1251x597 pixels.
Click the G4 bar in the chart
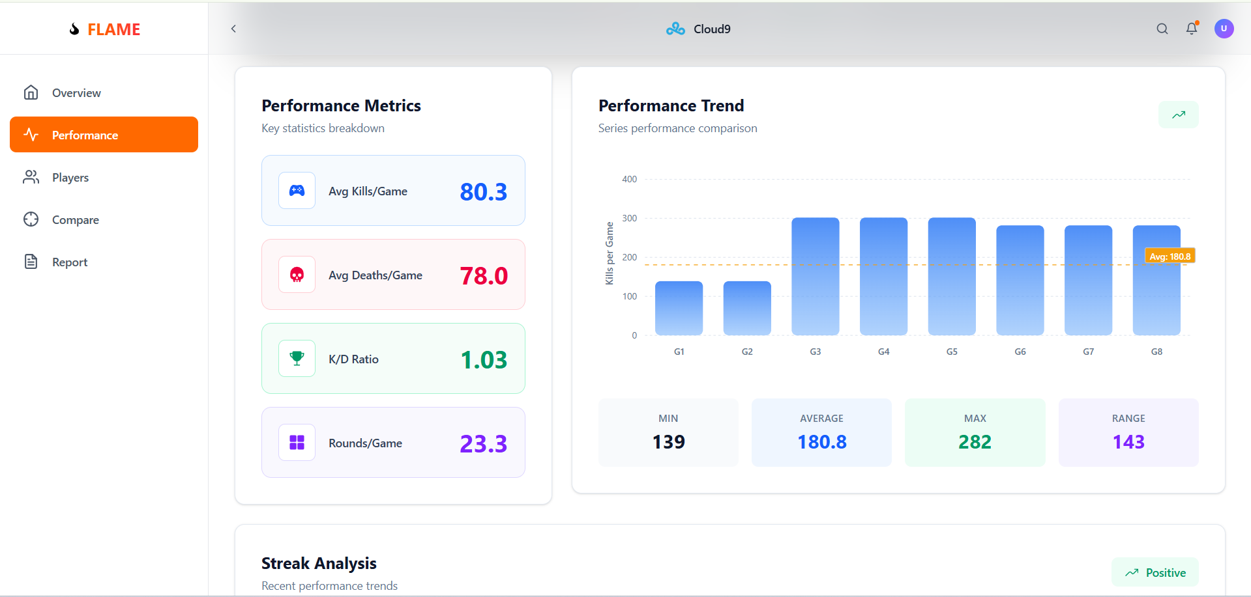click(x=883, y=277)
